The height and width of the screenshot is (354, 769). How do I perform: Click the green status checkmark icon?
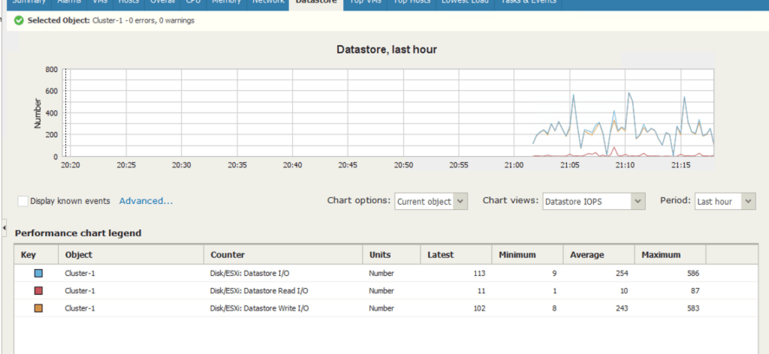pyautogui.click(x=19, y=20)
